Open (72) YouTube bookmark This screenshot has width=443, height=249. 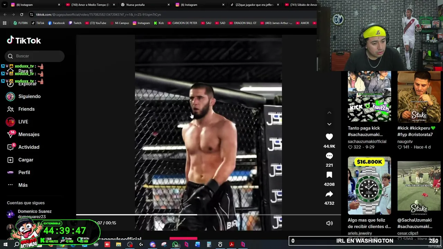(96, 23)
